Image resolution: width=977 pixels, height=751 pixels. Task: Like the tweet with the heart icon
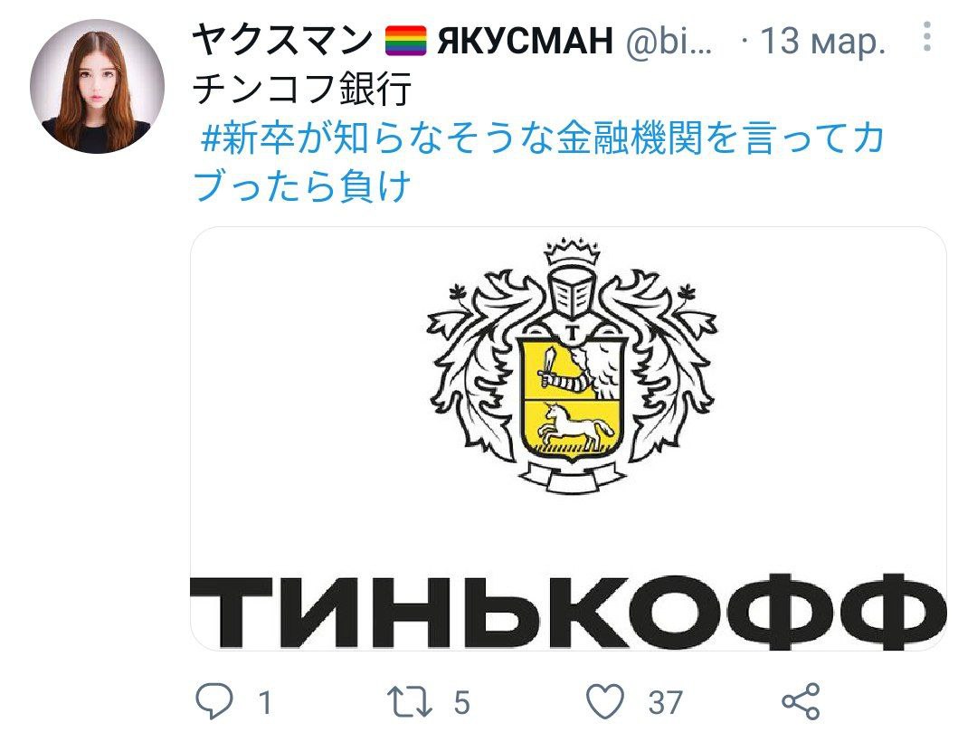[605, 701]
